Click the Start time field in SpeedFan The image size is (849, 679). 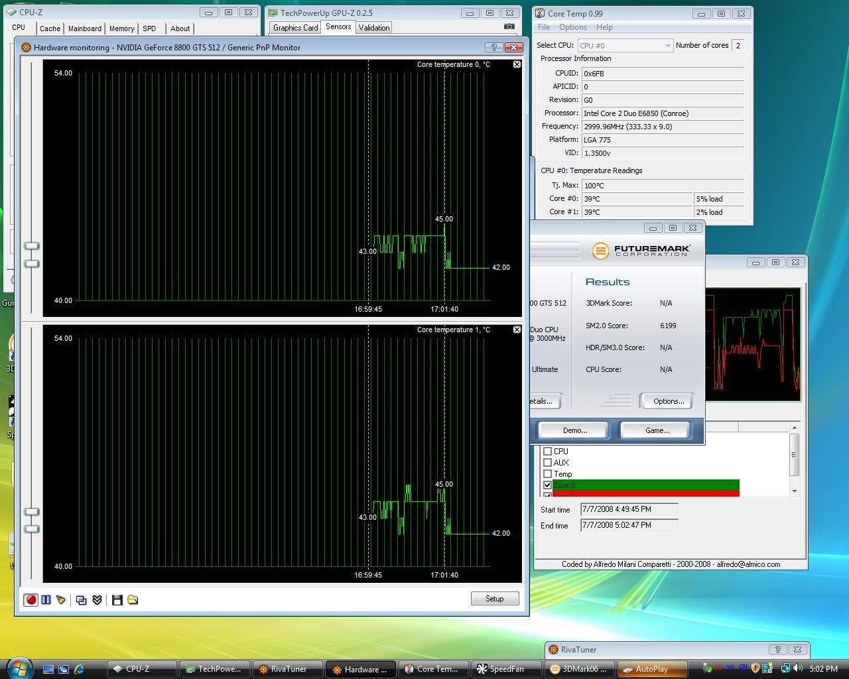[x=629, y=509]
